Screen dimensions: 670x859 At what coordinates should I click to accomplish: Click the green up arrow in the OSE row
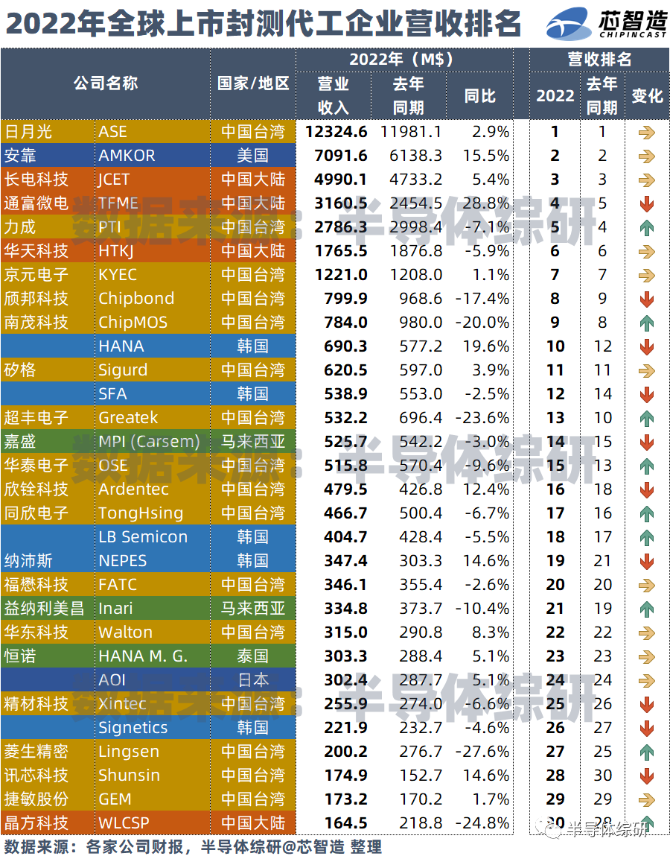(646, 466)
